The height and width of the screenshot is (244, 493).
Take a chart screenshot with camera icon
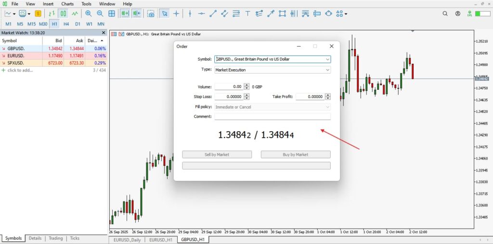pos(151,14)
